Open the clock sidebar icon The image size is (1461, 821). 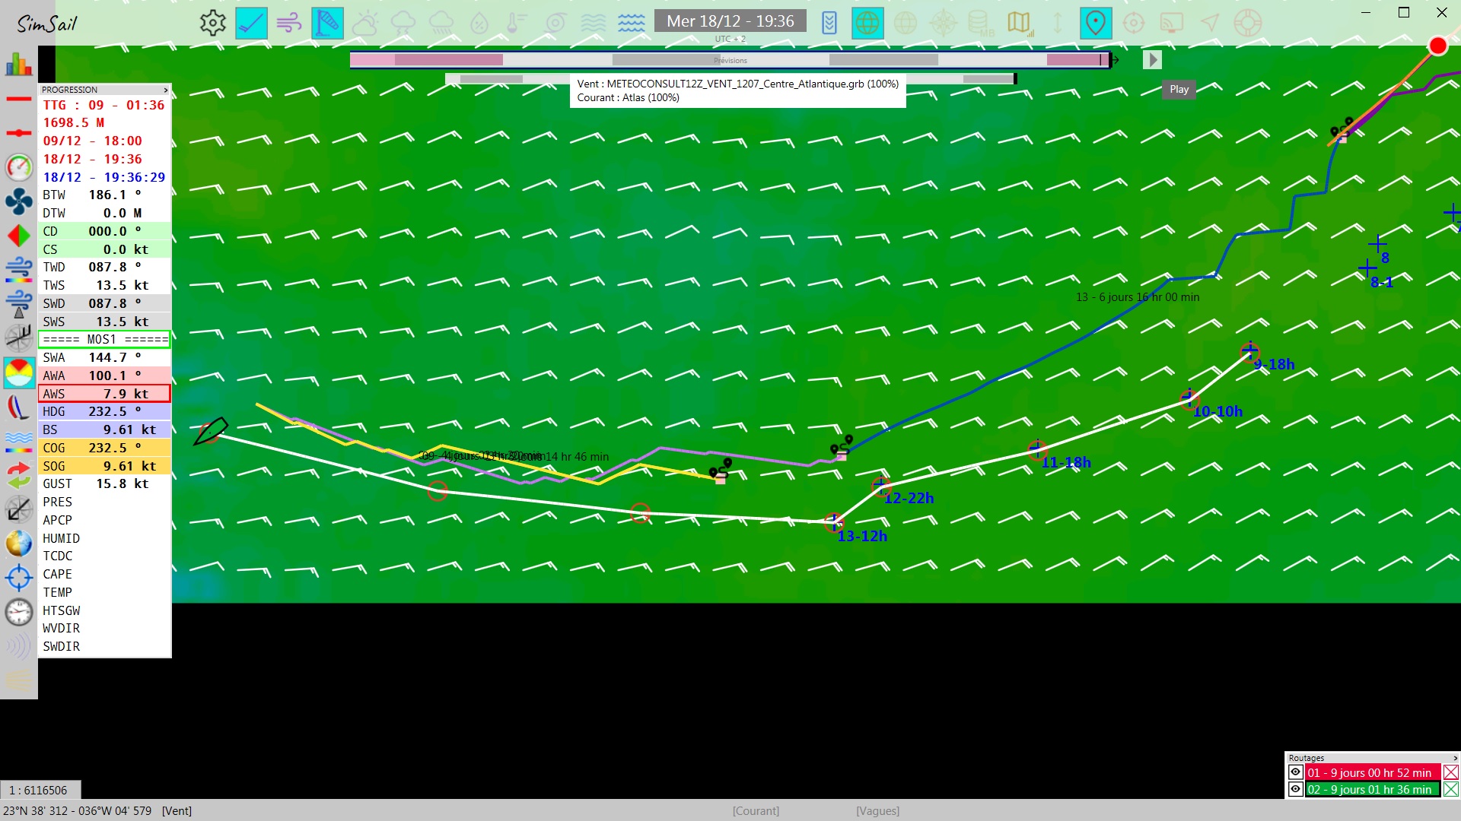pos(18,612)
